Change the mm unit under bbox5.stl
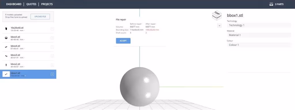The width and height of the screenshot is (295, 110). pos(22,40)
